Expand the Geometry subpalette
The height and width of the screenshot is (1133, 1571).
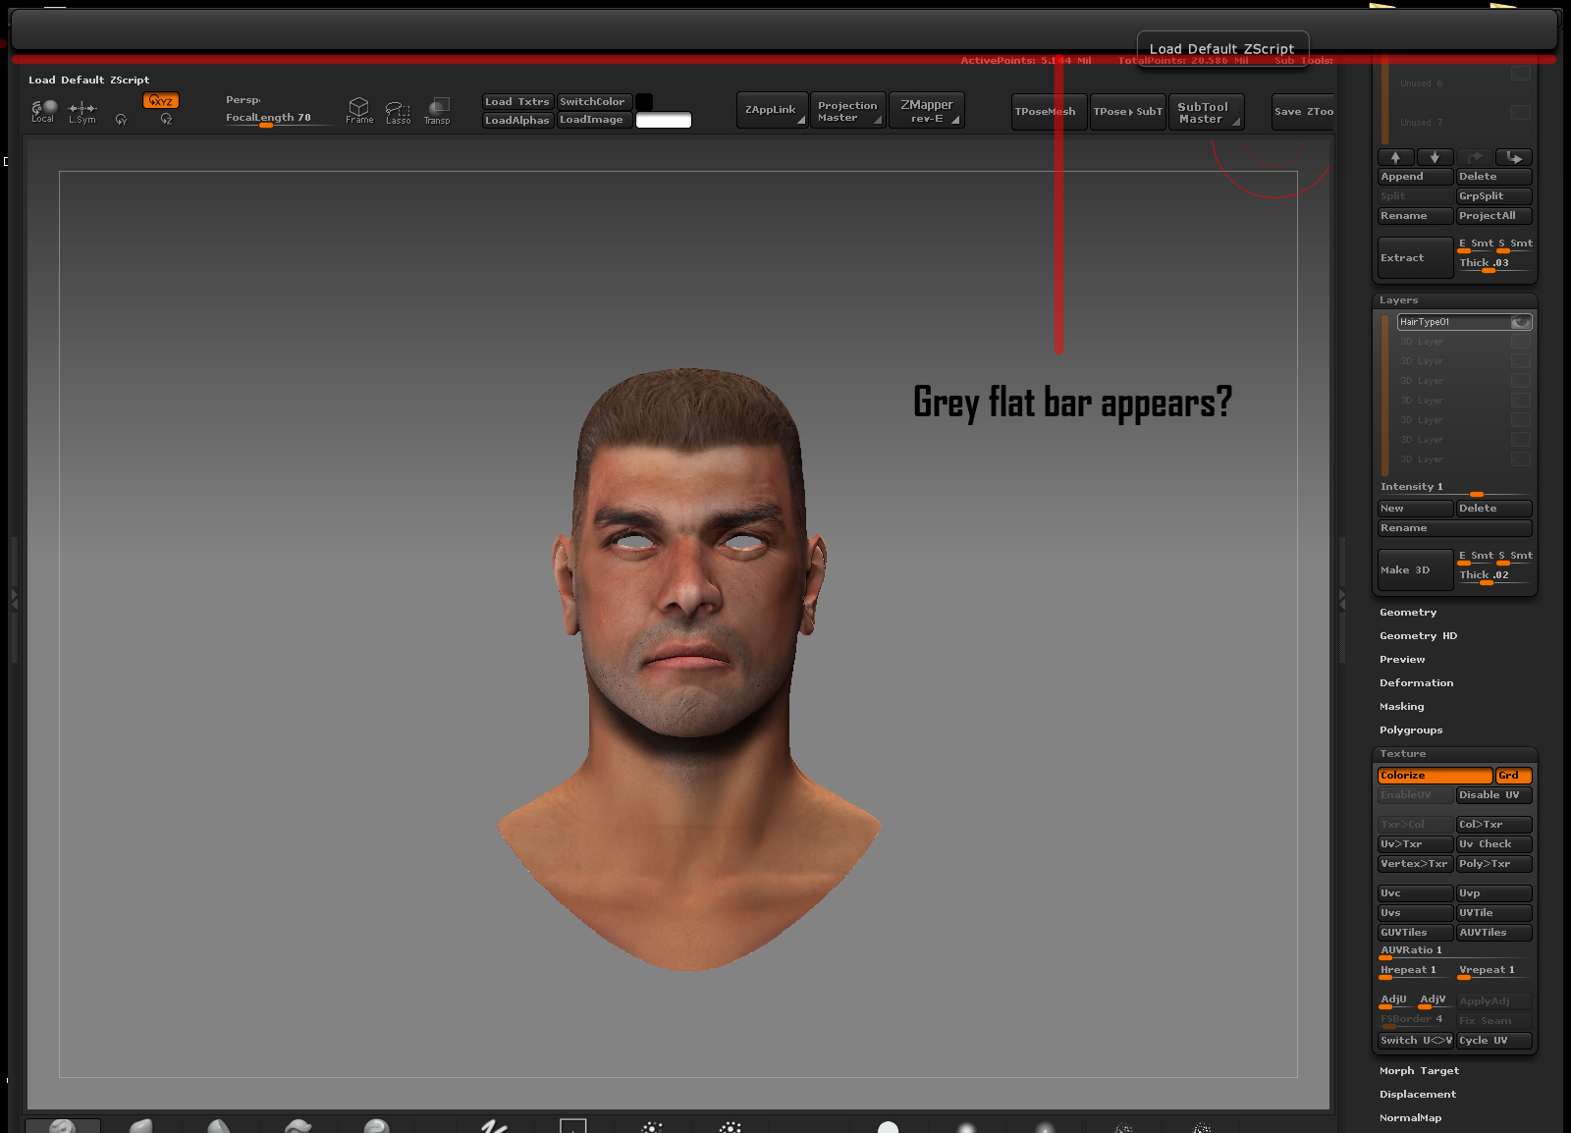[x=1408, y=613]
